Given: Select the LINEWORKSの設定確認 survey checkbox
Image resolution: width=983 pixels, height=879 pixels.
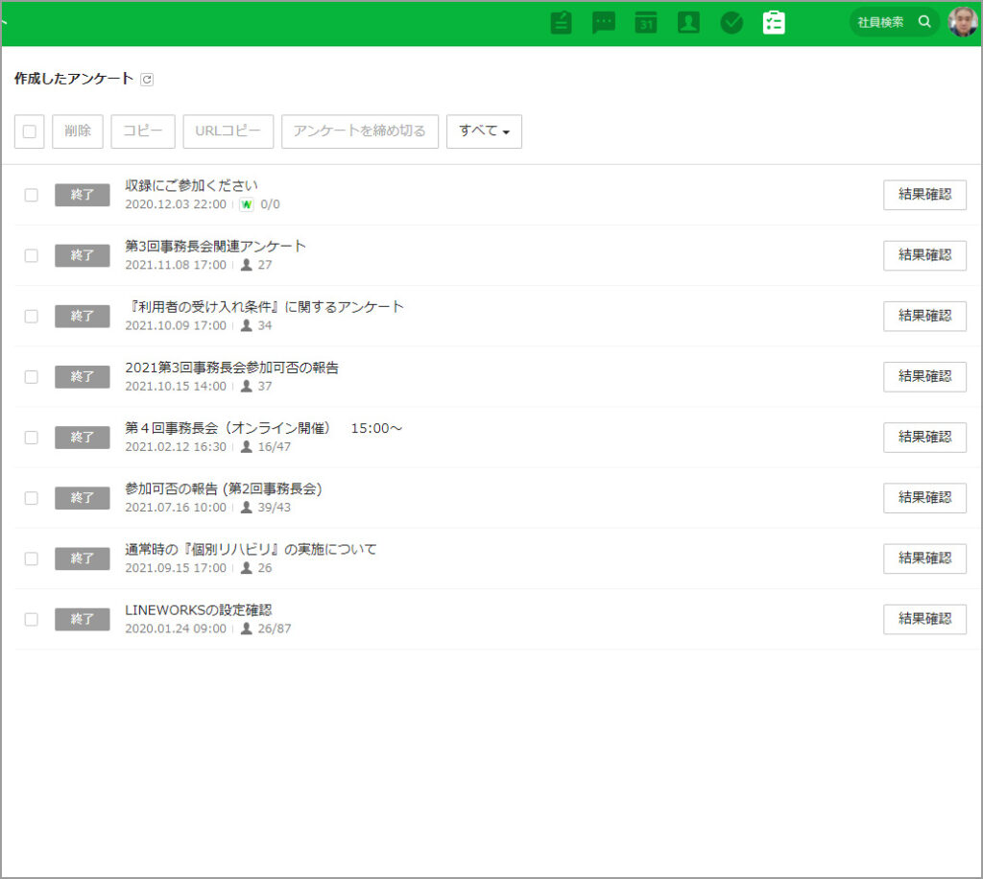Looking at the screenshot, I should pyautogui.click(x=32, y=619).
